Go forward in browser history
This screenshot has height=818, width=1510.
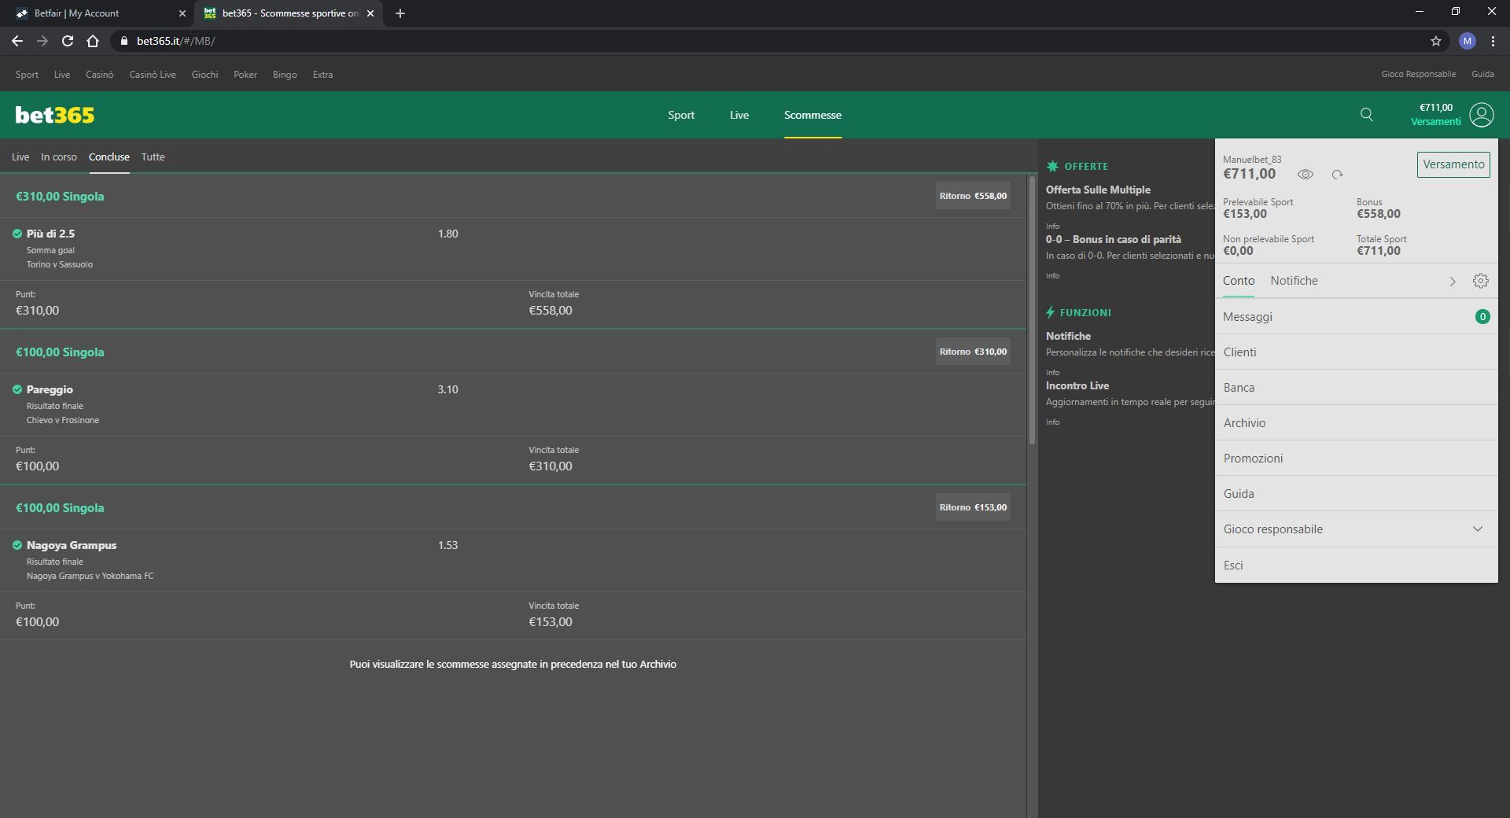[x=42, y=41]
